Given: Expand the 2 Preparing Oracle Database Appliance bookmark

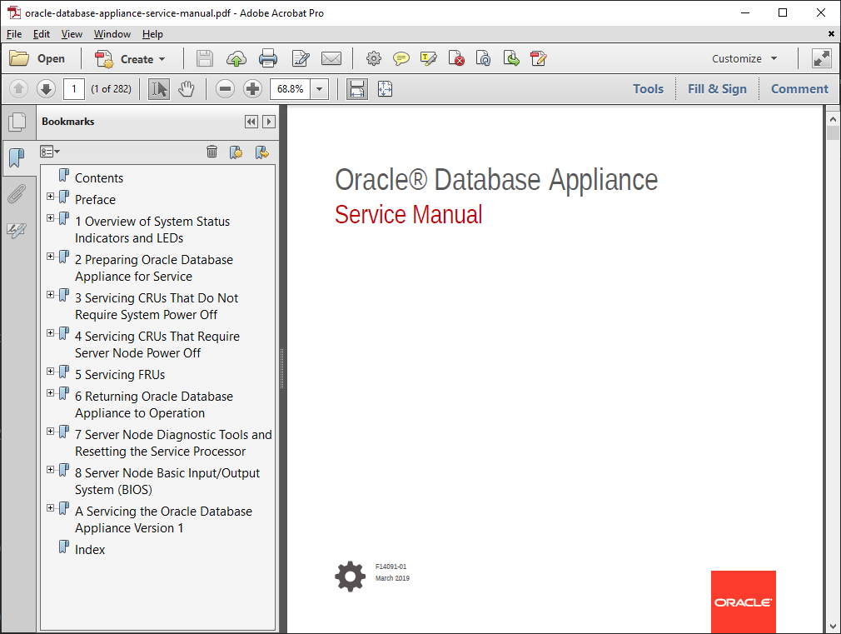Looking at the screenshot, I should point(50,256).
